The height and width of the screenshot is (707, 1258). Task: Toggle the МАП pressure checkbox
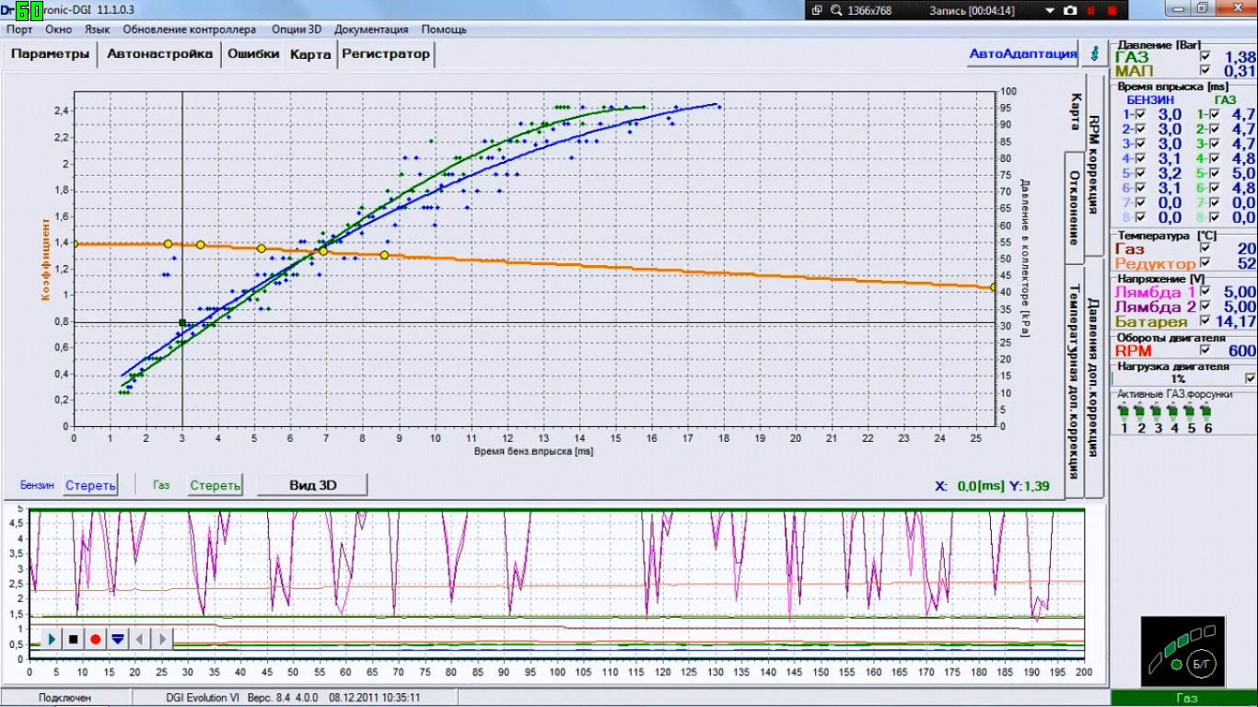coord(1206,70)
